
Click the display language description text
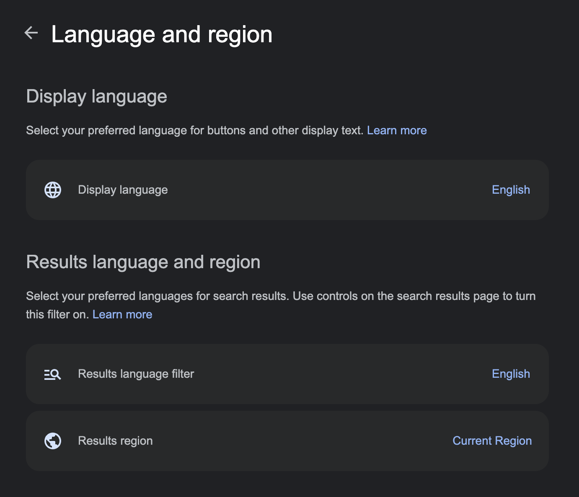click(x=194, y=131)
